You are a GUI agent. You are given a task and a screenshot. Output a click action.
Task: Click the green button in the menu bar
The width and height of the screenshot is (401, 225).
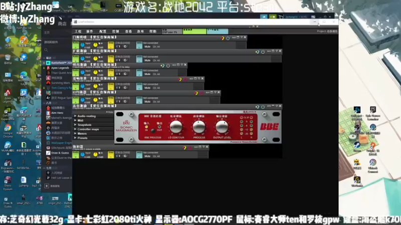[194, 31]
